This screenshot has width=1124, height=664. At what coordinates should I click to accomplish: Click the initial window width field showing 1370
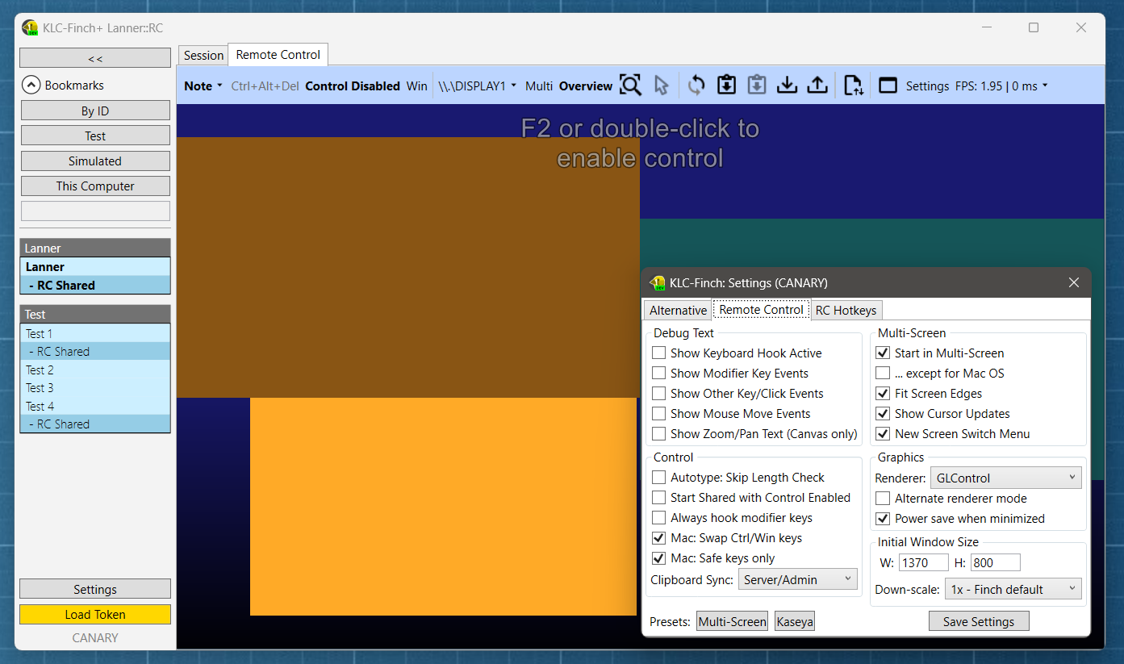924,562
